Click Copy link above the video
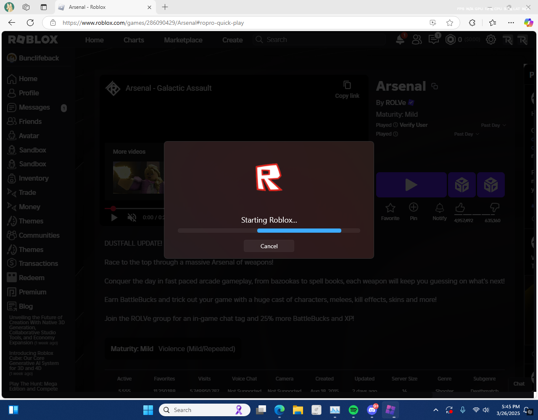The width and height of the screenshot is (538, 420). [347, 89]
